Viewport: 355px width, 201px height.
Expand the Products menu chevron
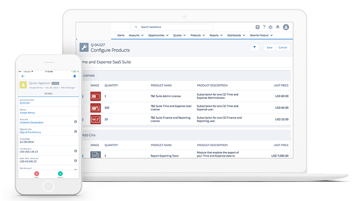click(204, 35)
